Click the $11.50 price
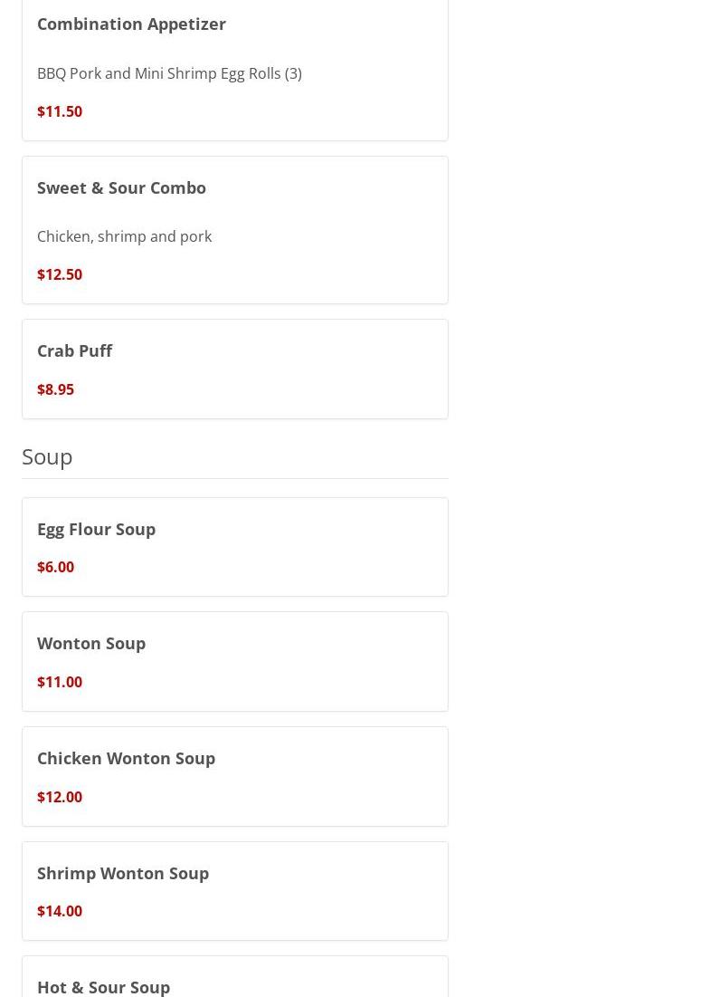This screenshot has width=710, height=997. 60,111
